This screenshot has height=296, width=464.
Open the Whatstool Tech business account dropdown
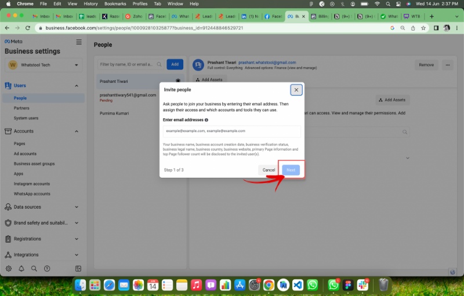43,65
